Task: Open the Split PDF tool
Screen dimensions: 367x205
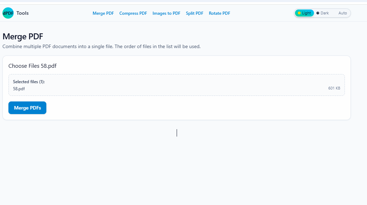Action: tap(195, 13)
